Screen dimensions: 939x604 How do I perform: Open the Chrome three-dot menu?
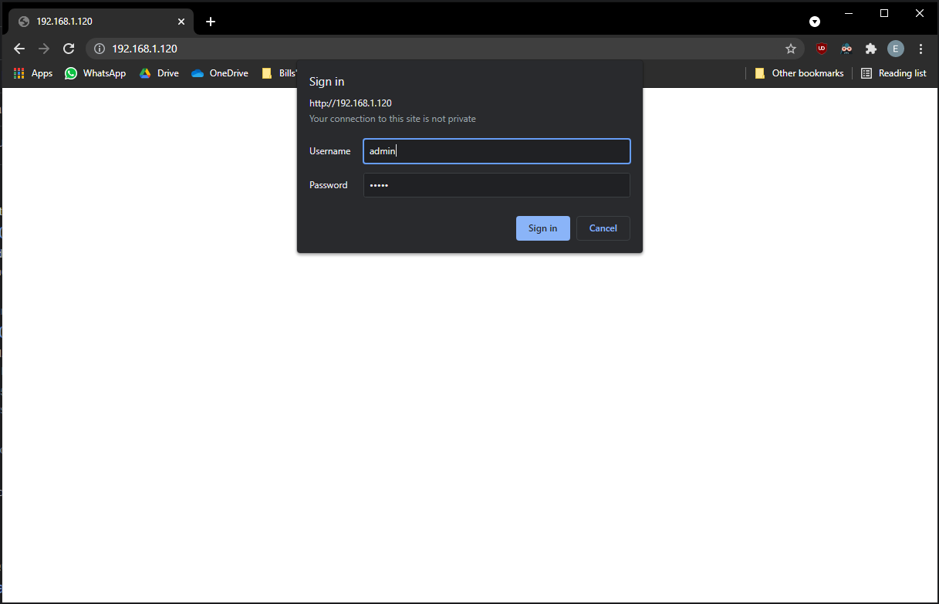920,49
